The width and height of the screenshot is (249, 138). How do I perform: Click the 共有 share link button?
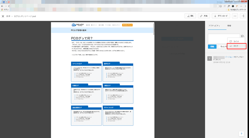[204, 16]
